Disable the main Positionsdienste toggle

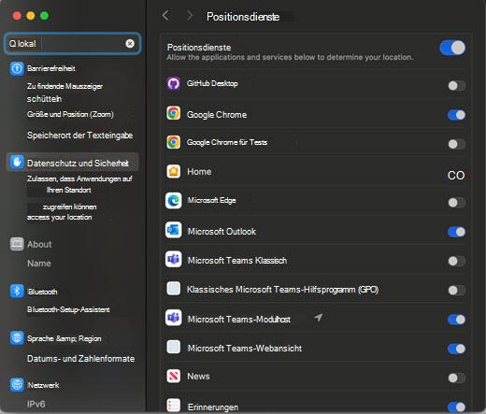(452, 48)
